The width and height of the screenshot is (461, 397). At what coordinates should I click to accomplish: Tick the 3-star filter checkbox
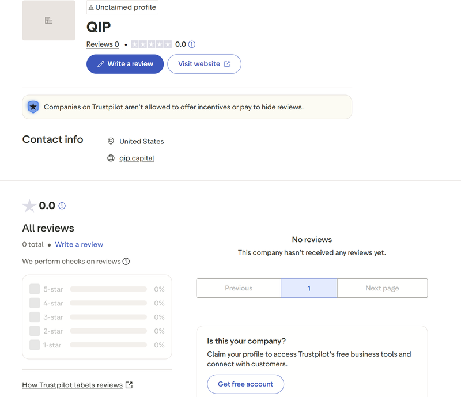35,317
